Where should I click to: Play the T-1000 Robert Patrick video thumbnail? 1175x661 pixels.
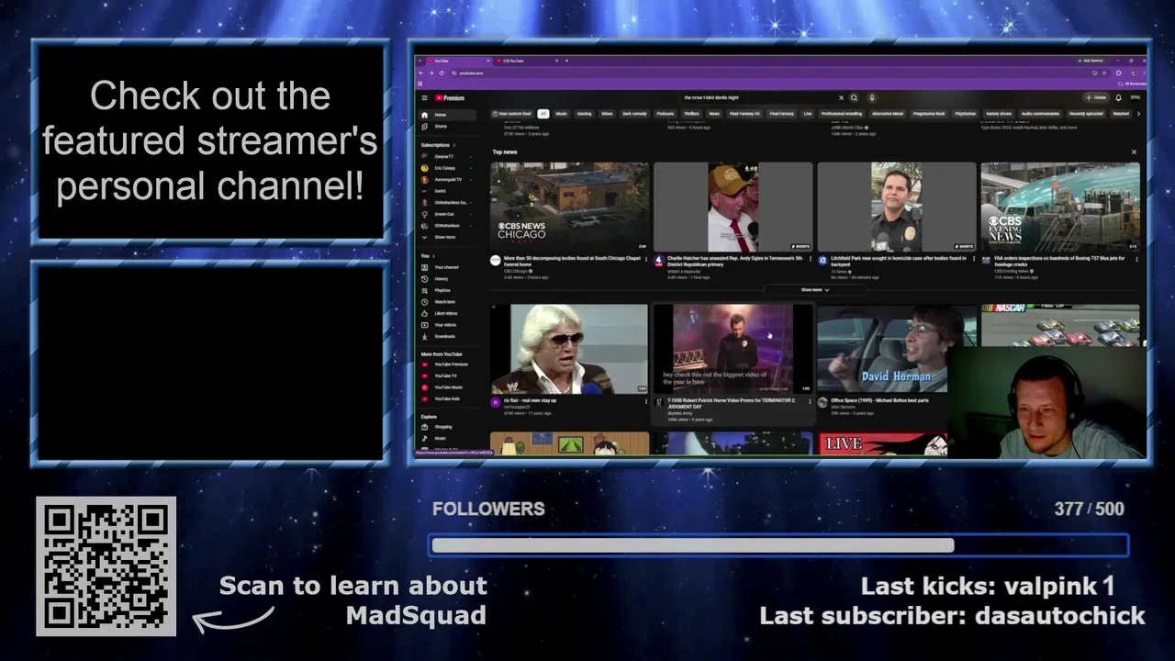[733, 349]
